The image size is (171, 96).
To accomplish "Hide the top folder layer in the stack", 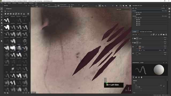I will coord(133,38).
